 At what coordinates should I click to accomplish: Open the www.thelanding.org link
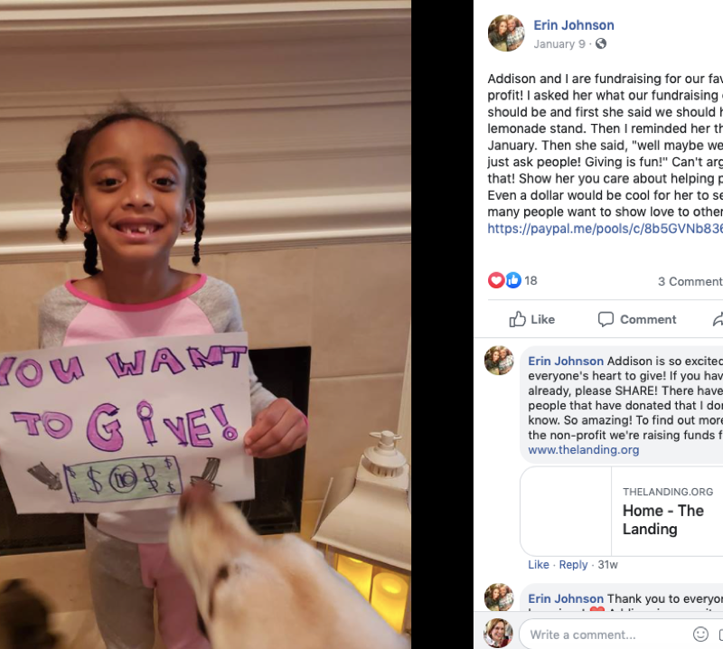point(583,450)
